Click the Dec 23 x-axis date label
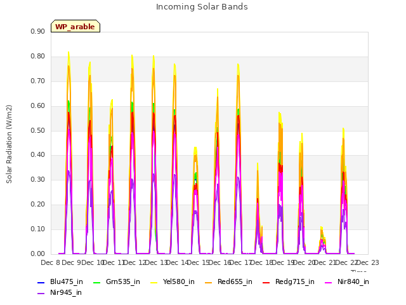The height and width of the screenshot is (305, 406). (x=368, y=262)
